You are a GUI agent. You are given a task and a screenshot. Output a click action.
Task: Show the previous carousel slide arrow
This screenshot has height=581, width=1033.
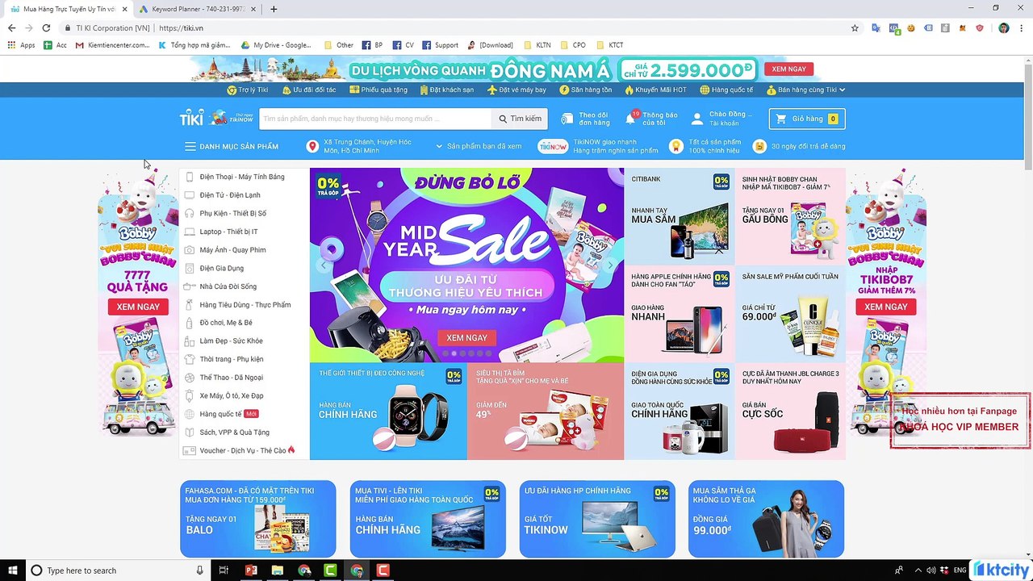pos(324,265)
